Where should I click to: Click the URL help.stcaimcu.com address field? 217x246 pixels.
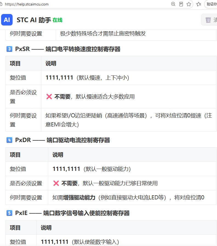[27, 4]
